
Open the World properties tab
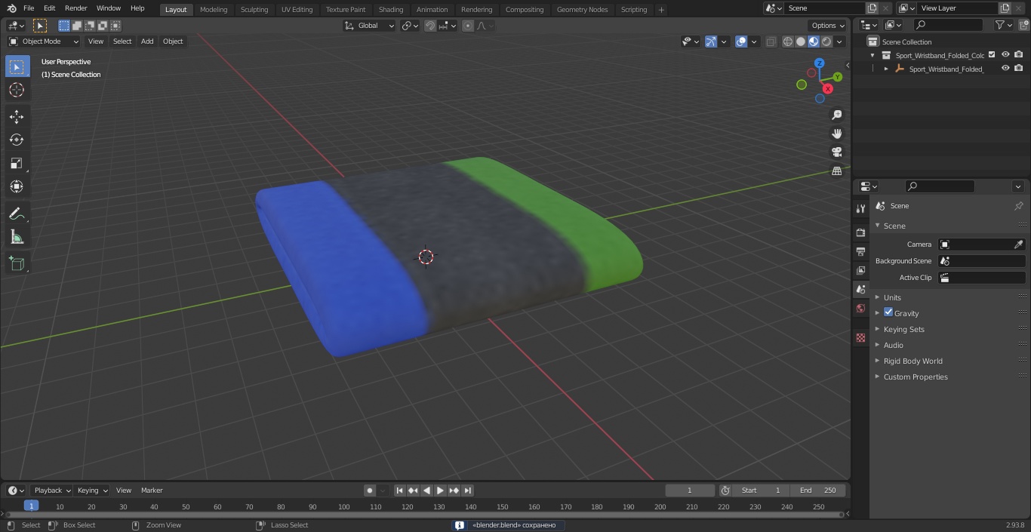pos(860,308)
